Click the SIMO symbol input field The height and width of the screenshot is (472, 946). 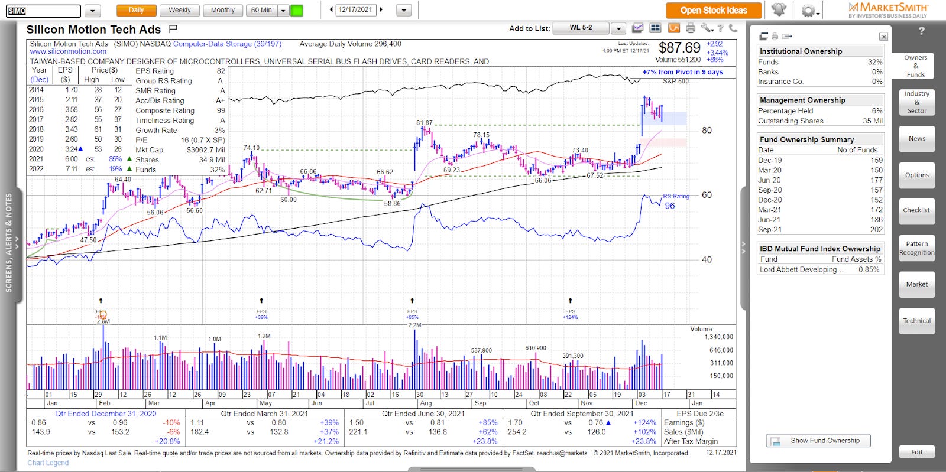pos(44,11)
